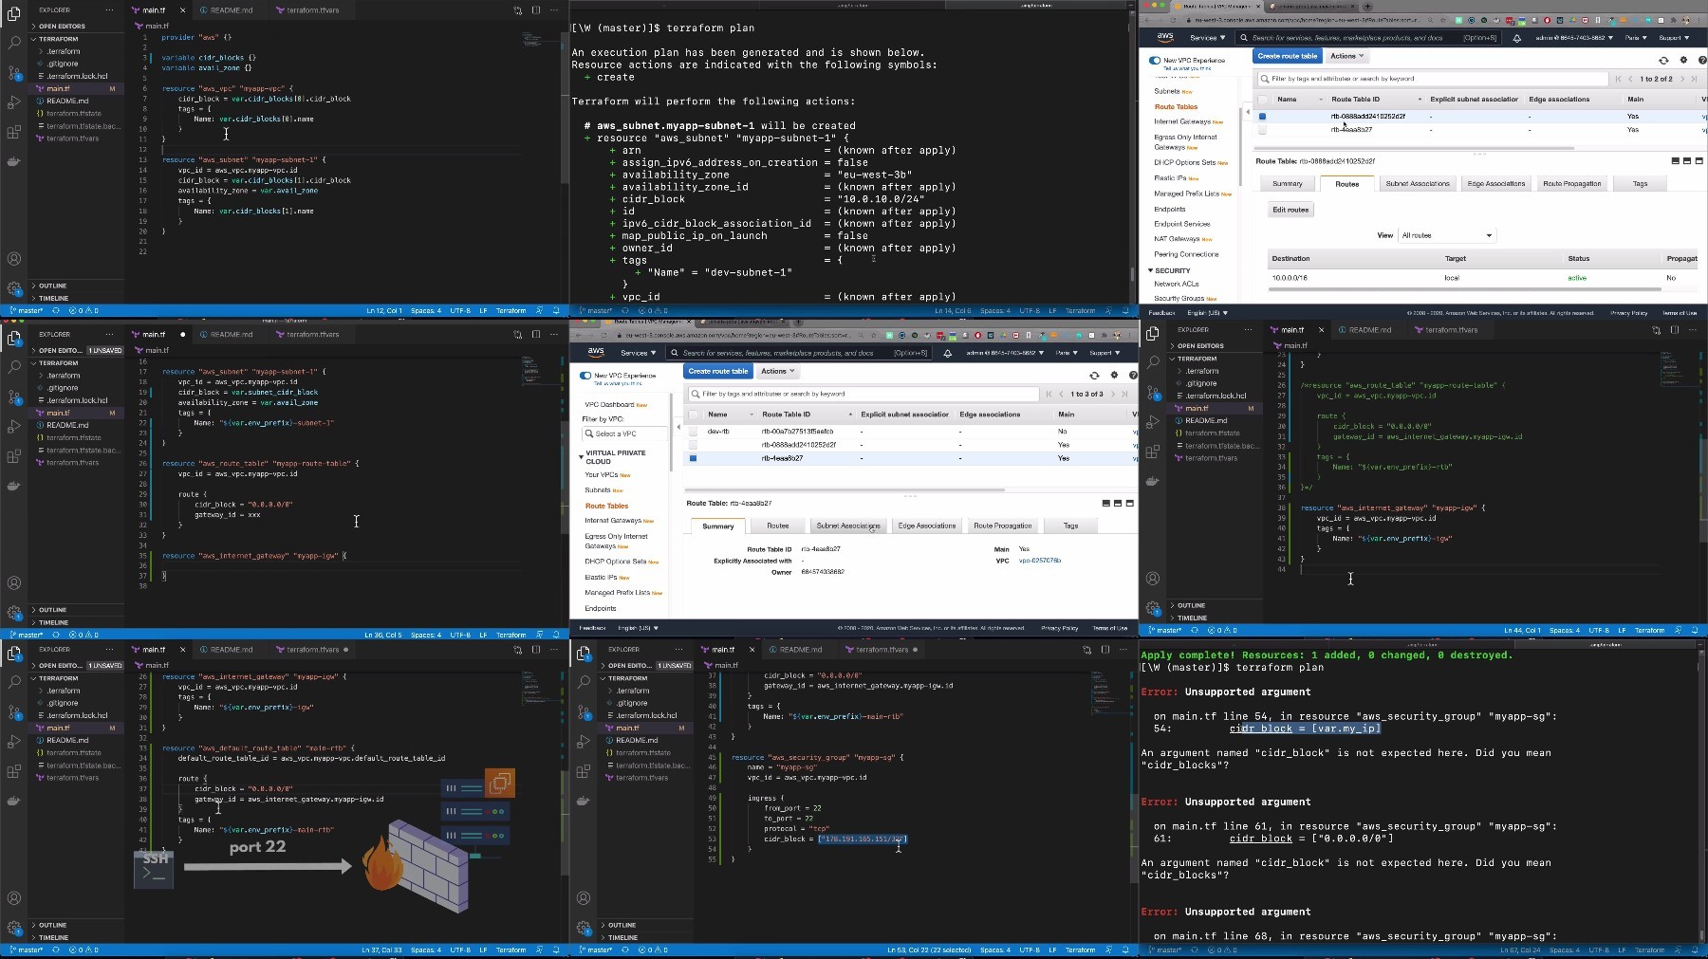Open Edge Associations tab in 3-route-table console
Image resolution: width=1708 pixels, height=959 pixels.
pos(927,526)
